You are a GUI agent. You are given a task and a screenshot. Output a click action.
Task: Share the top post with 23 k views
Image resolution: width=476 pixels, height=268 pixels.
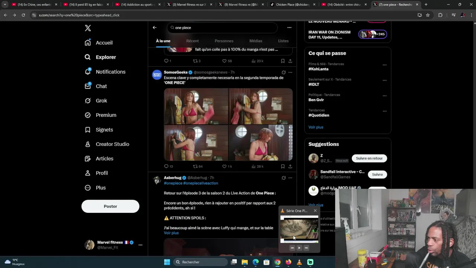[290, 61]
